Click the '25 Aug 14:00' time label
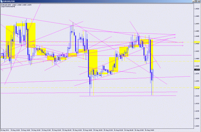The image size is (201, 132). (x=87, y=130)
